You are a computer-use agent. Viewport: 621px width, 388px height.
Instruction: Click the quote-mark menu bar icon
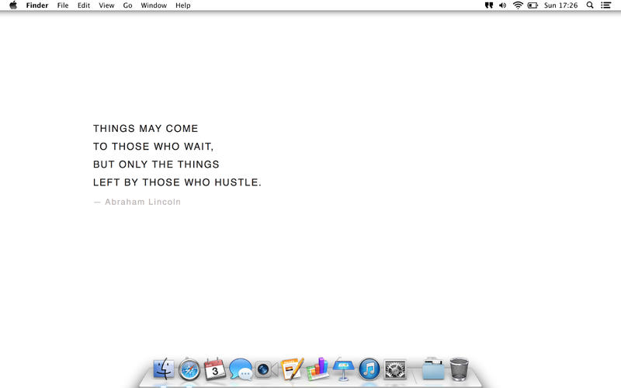click(x=489, y=5)
